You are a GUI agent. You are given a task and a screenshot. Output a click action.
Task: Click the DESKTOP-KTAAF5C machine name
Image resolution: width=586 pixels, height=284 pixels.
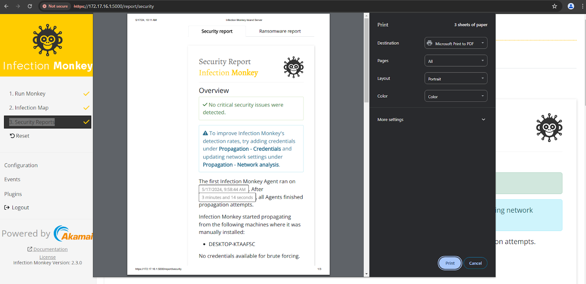pyautogui.click(x=232, y=244)
